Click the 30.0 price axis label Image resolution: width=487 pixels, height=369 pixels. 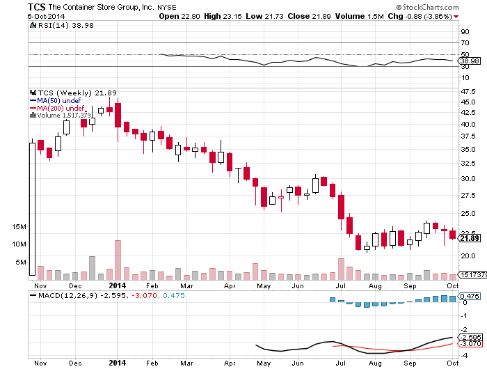pyautogui.click(x=468, y=179)
